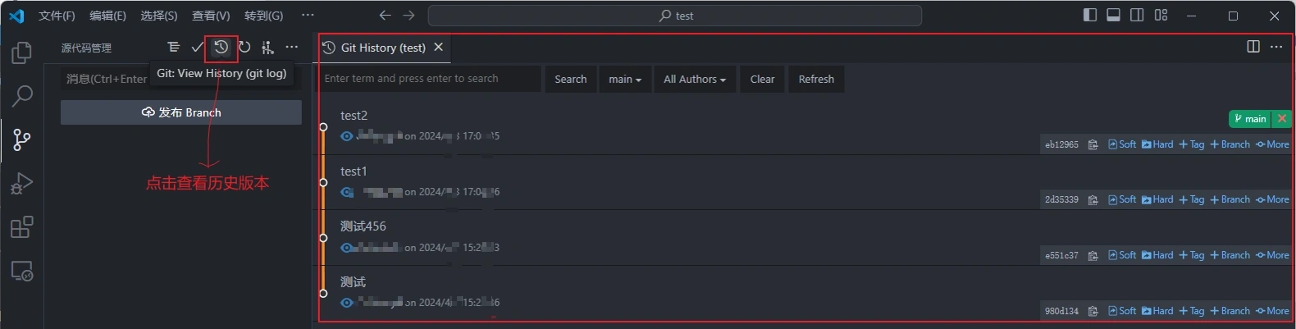This screenshot has width=1296, height=329.
Task: Click the eye icon on test1 commit
Action: [347, 192]
